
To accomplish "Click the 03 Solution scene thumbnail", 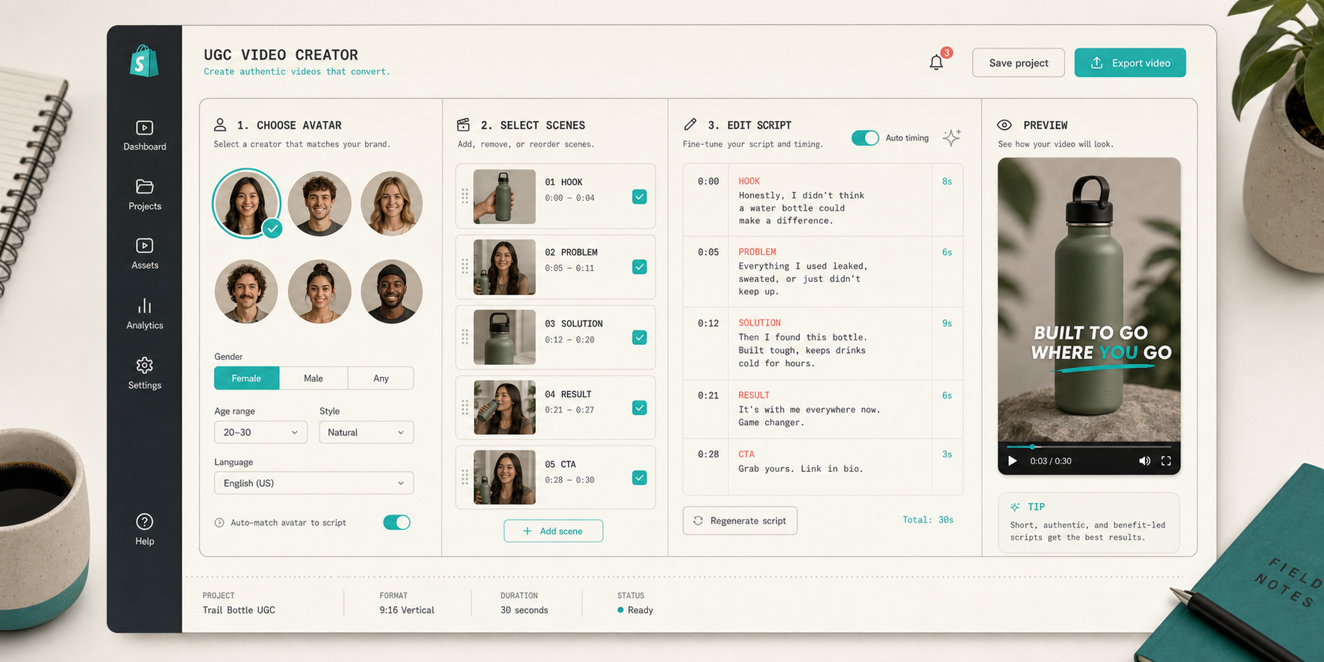I will (x=505, y=337).
